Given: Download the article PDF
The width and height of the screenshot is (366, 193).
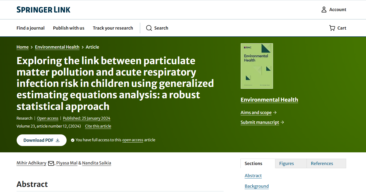Looking at the screenshot, I should [41, 140].
